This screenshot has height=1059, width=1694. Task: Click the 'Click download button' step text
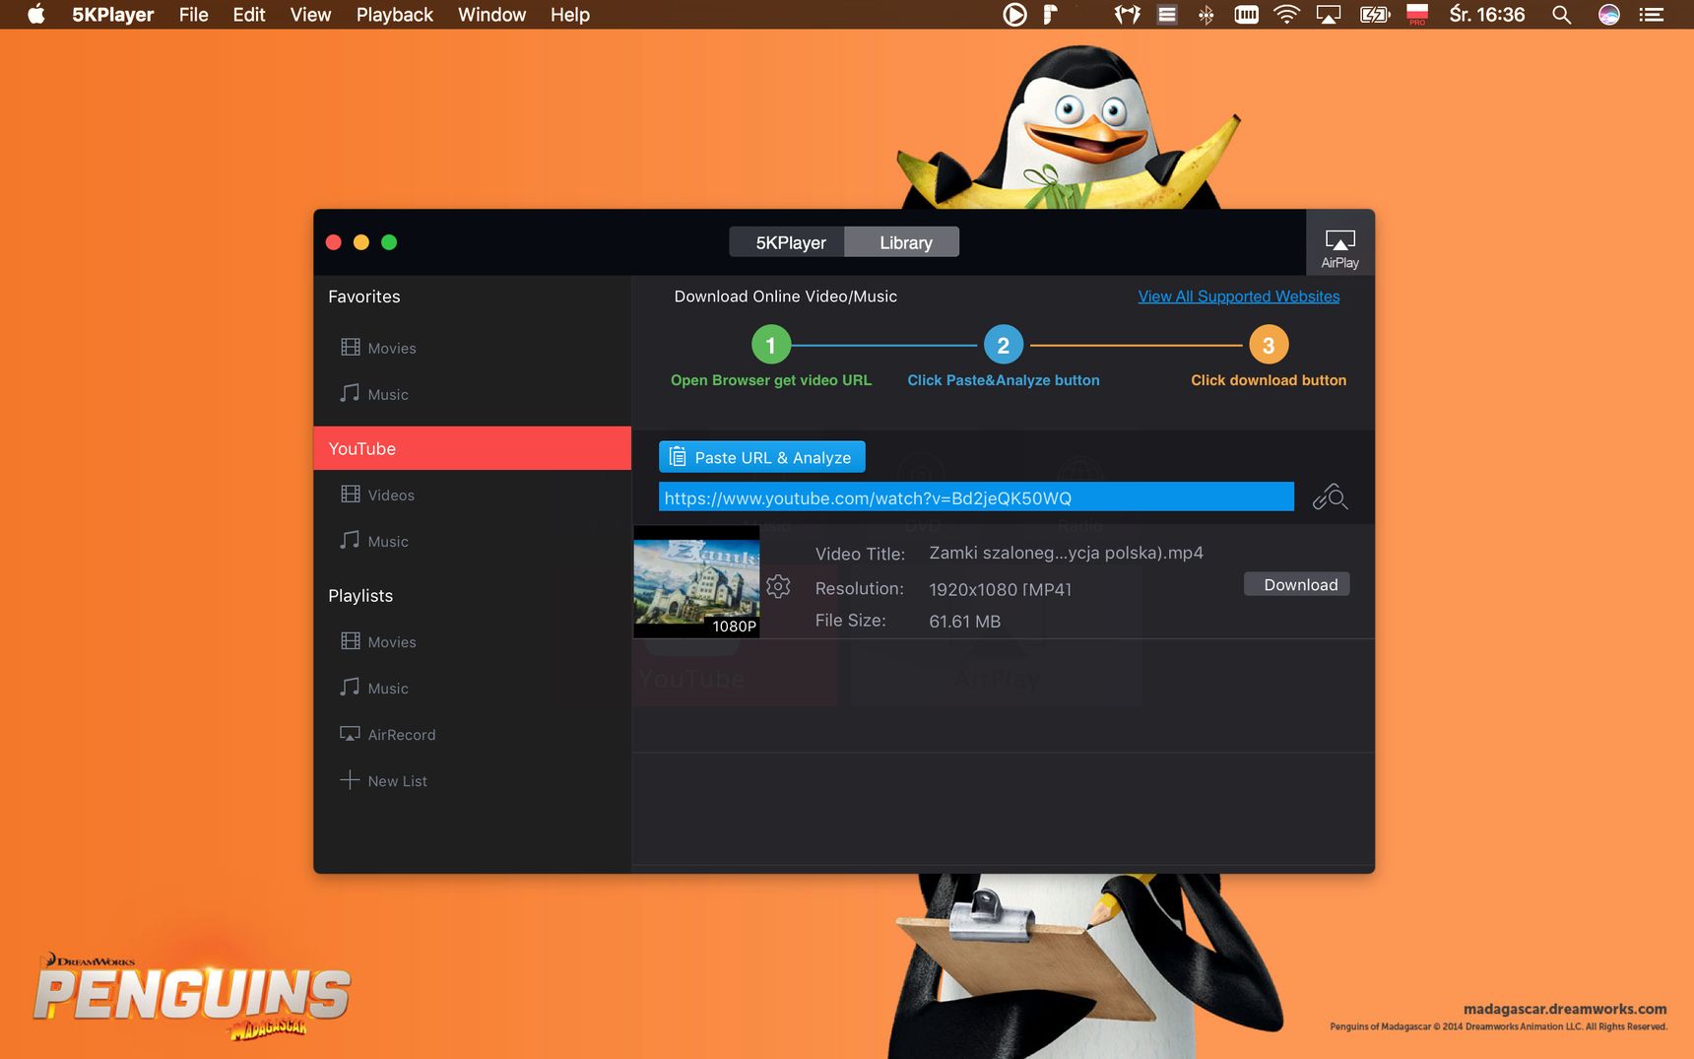click(x=1269, y=380)
